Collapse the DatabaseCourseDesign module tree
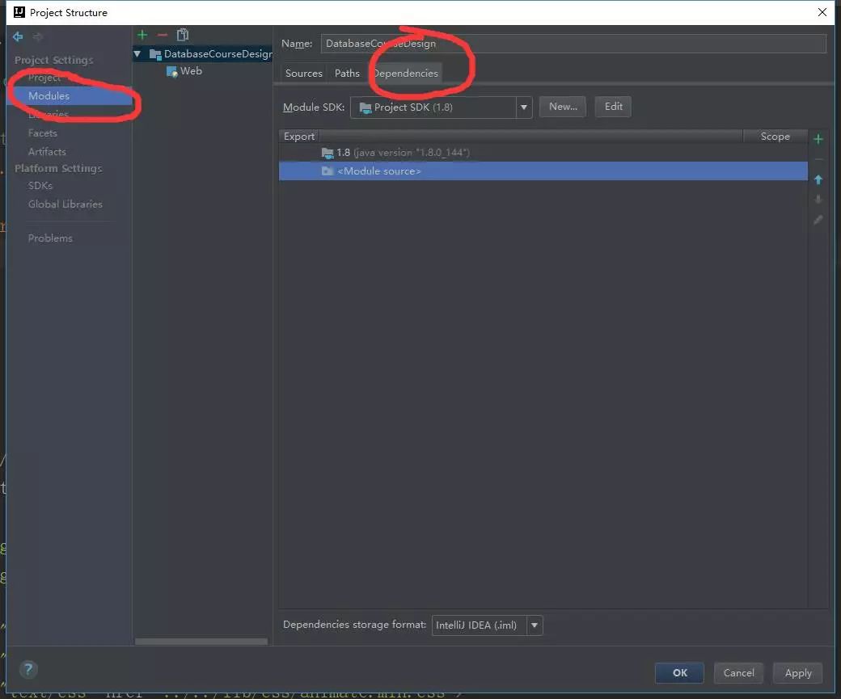Image resolution: width=841 pixels, height=699 pixels. click(137, 53)
